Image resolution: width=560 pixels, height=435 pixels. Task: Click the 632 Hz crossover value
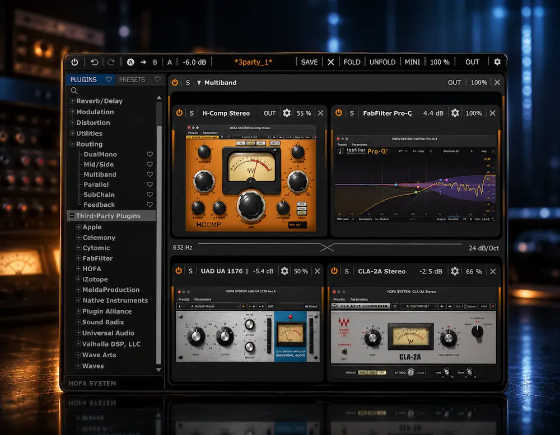click(x=183, y=248)
